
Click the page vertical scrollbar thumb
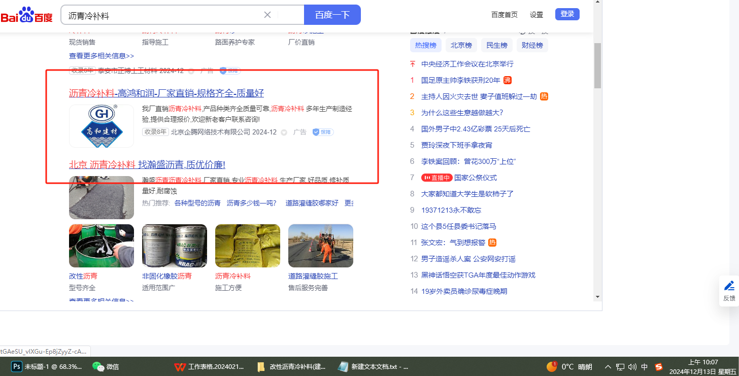[x=597, y=66]
